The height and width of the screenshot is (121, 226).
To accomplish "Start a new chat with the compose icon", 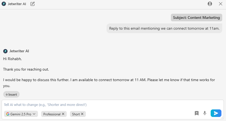I will (x=33, y=4).
